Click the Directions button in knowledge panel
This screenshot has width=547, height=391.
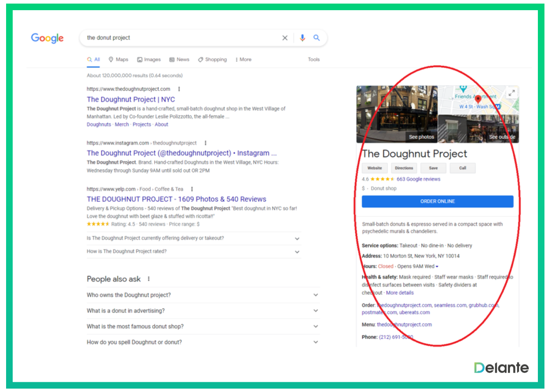tap(404, 168)
